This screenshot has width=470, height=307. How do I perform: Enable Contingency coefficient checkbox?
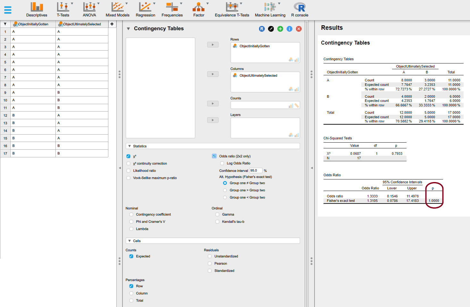coord(131,214)
